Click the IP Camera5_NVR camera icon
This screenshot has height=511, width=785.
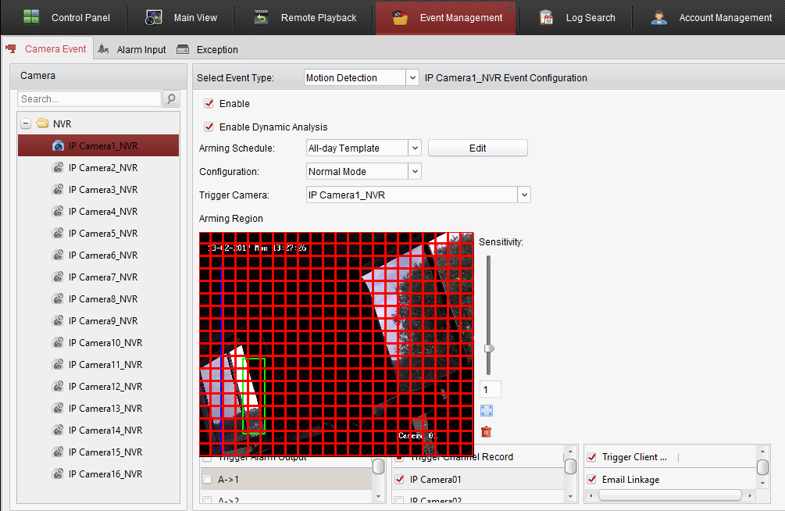(58, 234)
